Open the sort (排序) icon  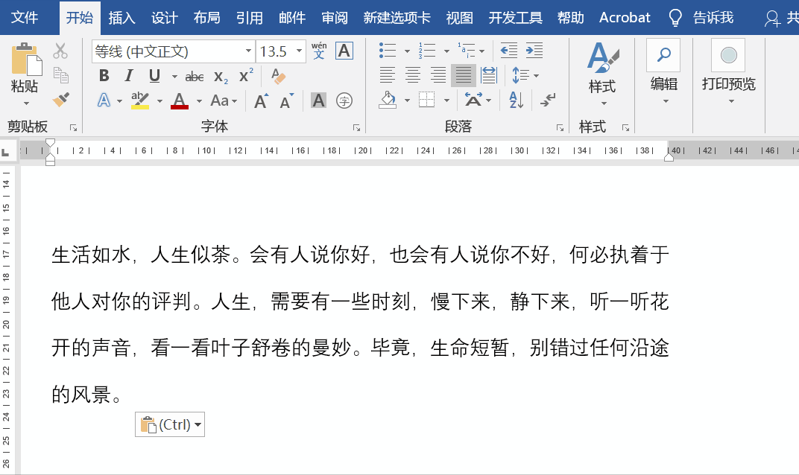[x=515, y=99]
